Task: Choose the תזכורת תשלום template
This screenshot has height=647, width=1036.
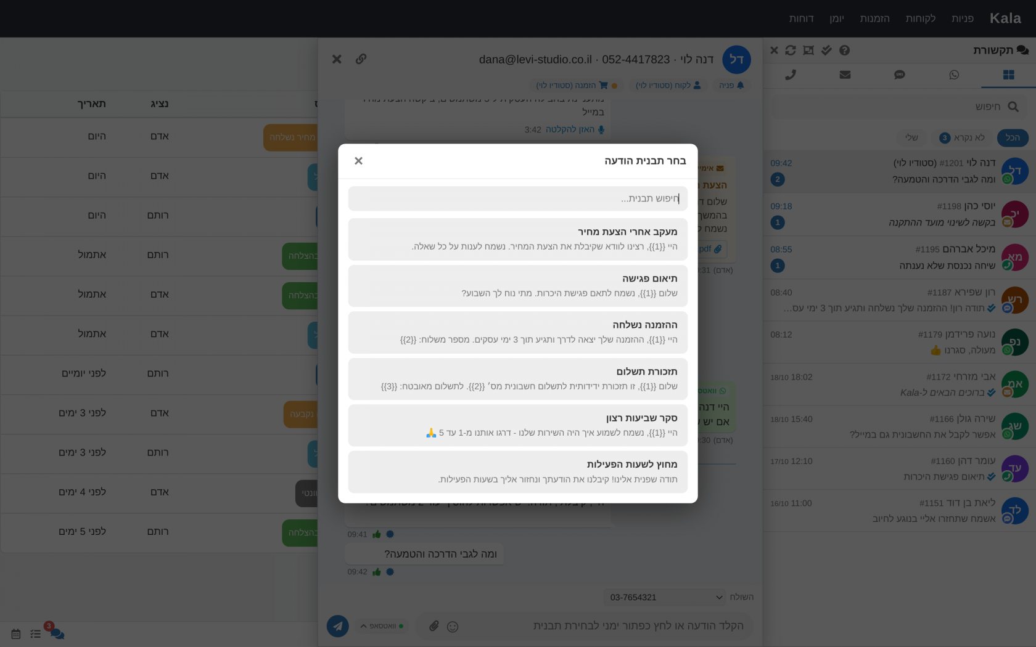Action: pyautogui.click(x=518, y=379)
